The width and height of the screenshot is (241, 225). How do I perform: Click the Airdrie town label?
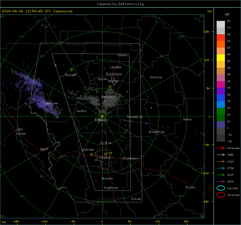(x=106, y=143)
